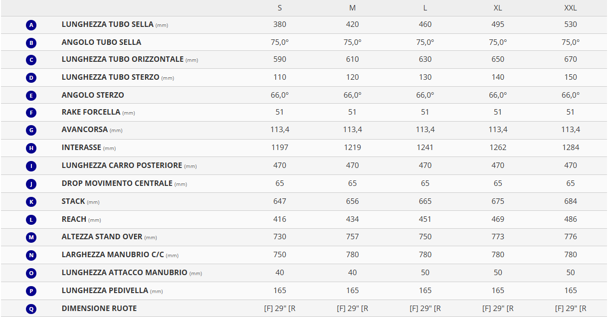Click the Lunghezza Pedivella row label
Viewport: 609px width, 317px height.
pos(105,291)
